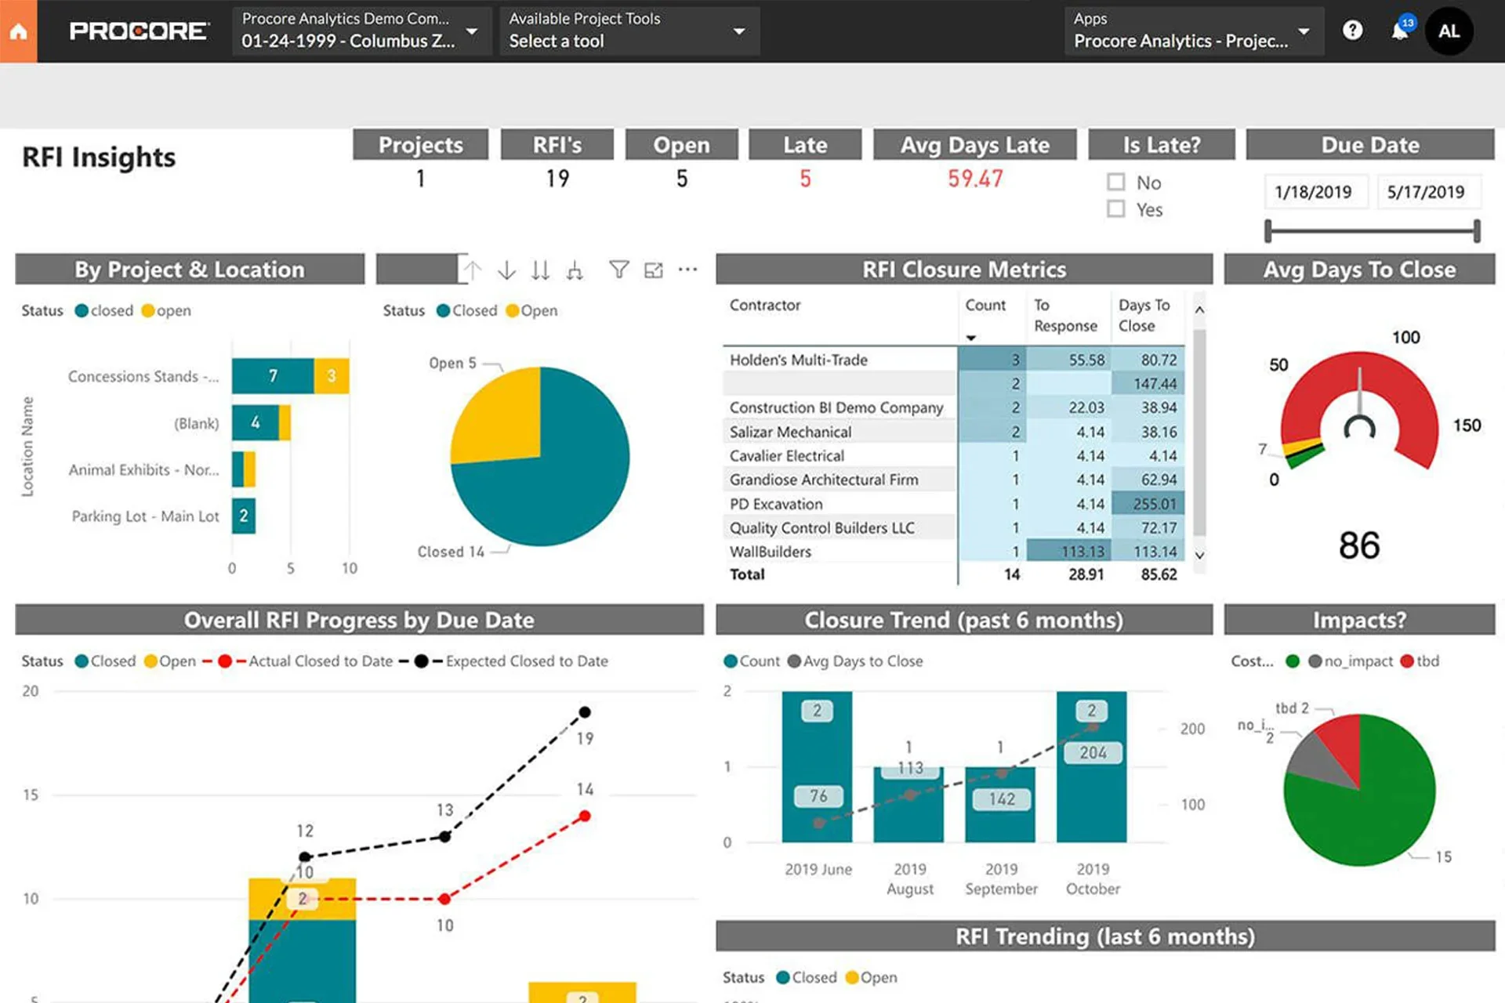The height and width of the screenshot is (1003, 1505).
Task: Open the AL user avatar menu
Action: tap(1449, 31)
